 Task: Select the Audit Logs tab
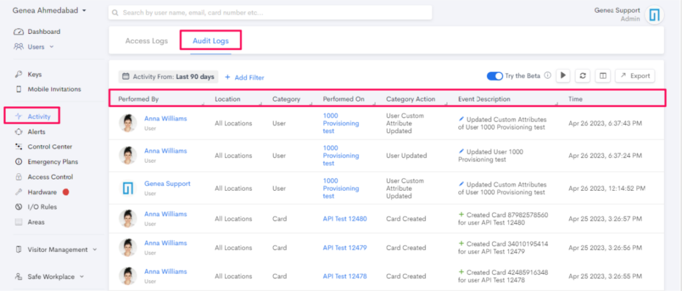pos(210,41)
